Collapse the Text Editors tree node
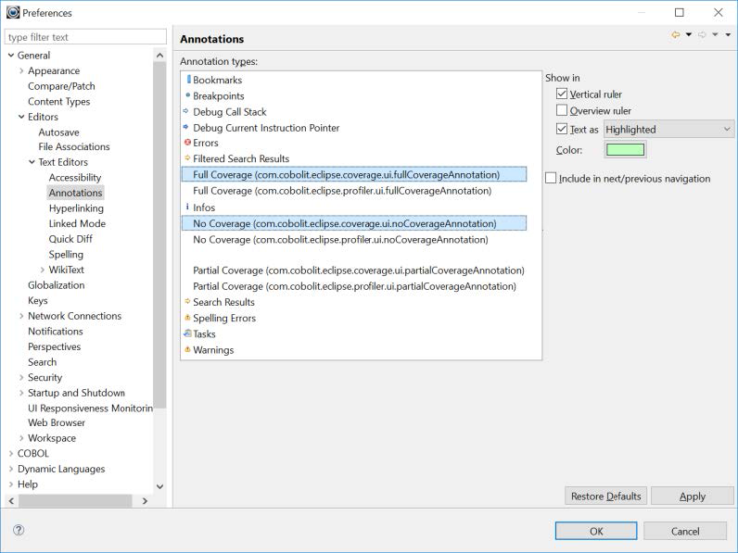Screen dimensions: 738x553 coord(32,162)
